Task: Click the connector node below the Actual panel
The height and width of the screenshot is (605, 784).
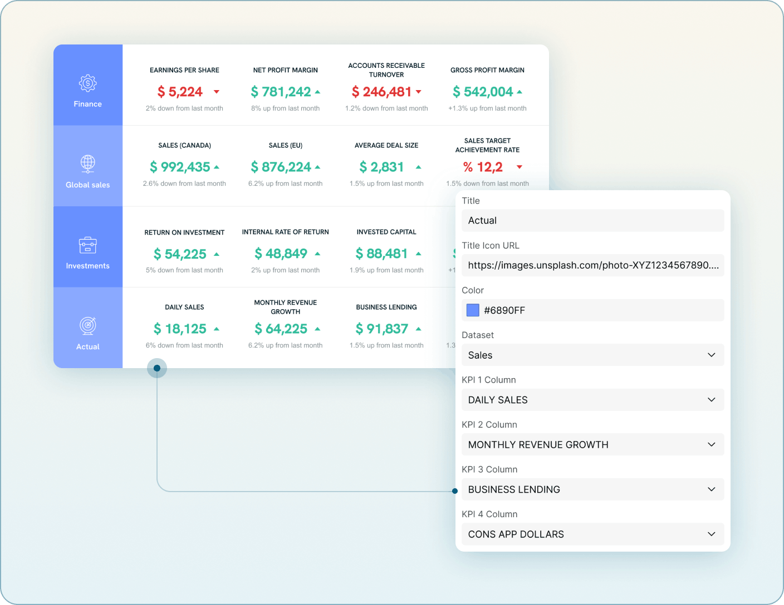Action: 157,368
